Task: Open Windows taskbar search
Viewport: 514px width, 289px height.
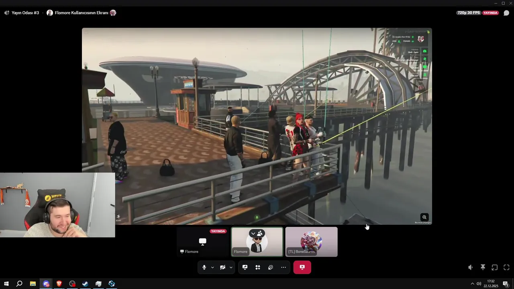Action: (x=19, y=284)
